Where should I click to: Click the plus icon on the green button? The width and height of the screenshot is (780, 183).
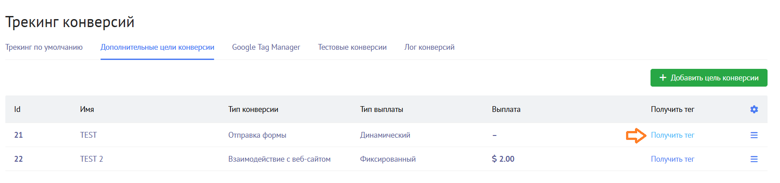coord(663,78)
